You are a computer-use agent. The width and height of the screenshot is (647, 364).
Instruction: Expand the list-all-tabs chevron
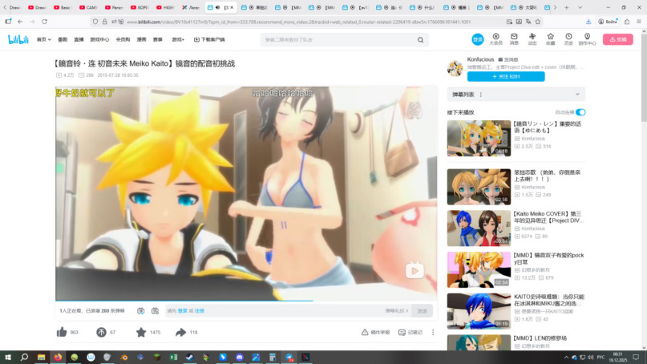[x=580, y=7]
